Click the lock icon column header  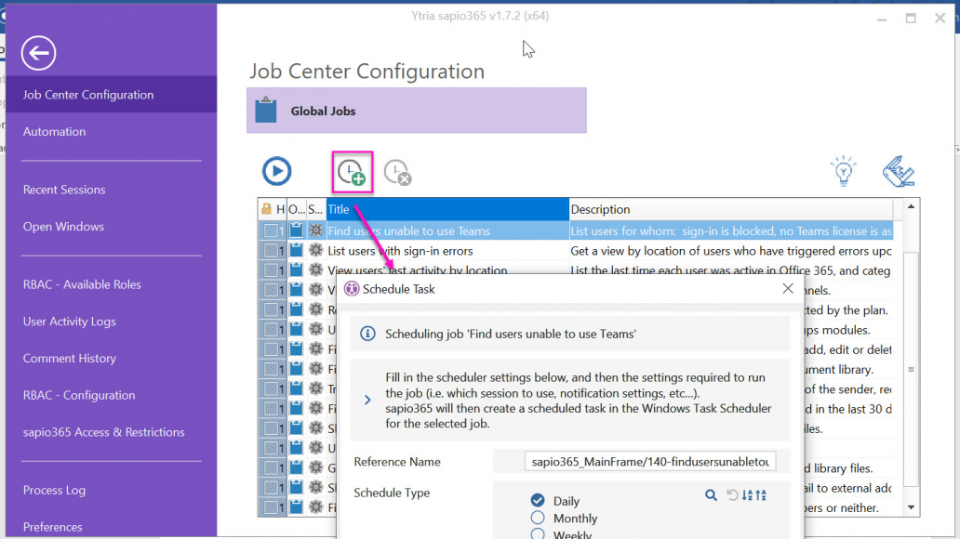[x=266, y=209]
